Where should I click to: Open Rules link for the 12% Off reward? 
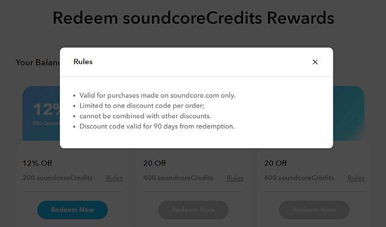[x=114, y=178]
